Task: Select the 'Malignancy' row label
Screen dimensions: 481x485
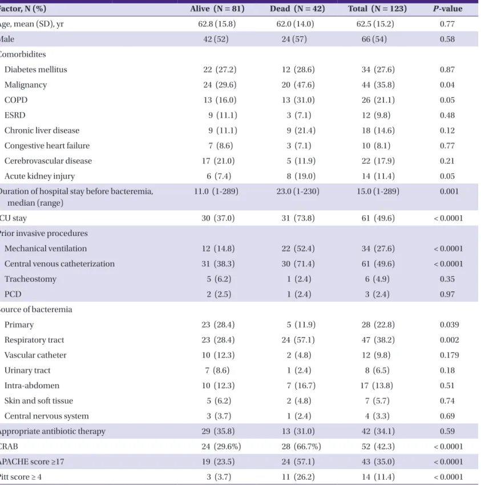Action: (26, 85)
